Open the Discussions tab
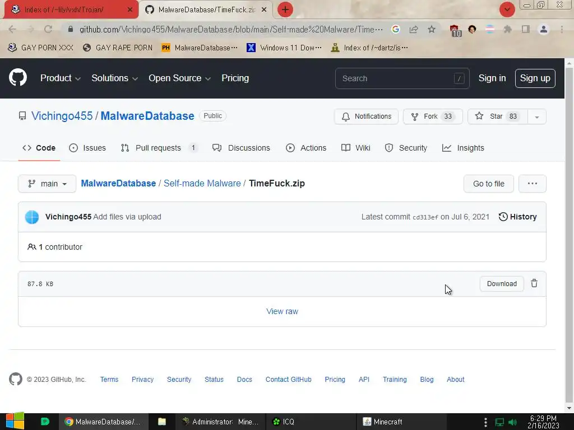 point(241,148)
